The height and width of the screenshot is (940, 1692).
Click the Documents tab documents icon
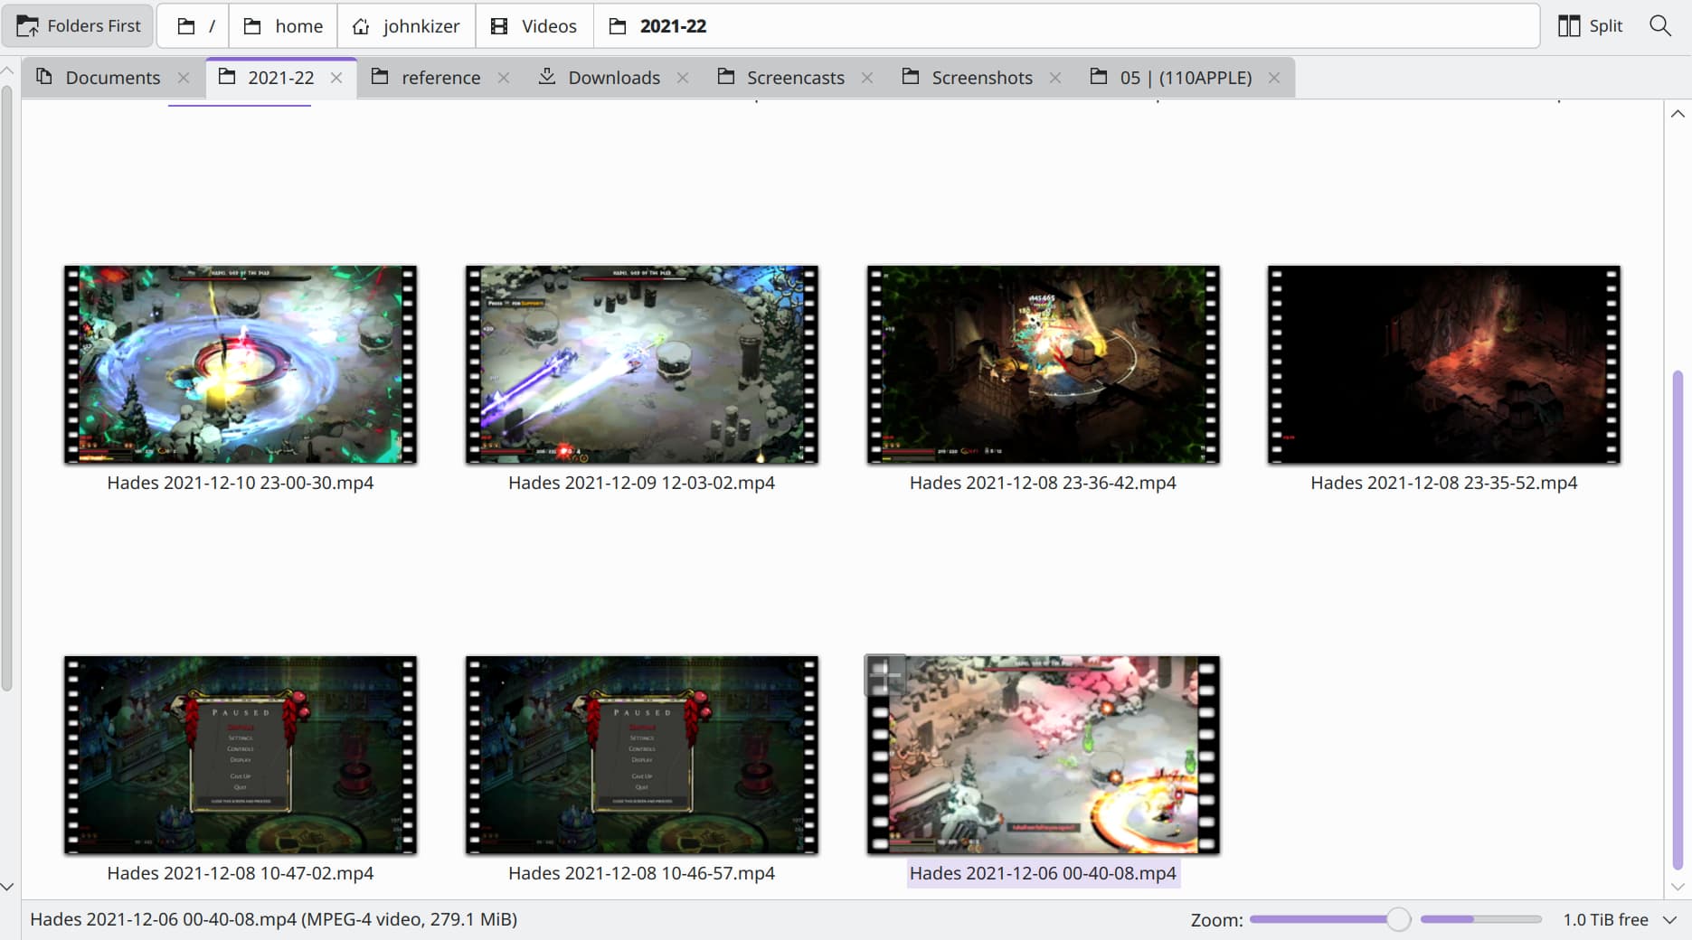point(43,77)
